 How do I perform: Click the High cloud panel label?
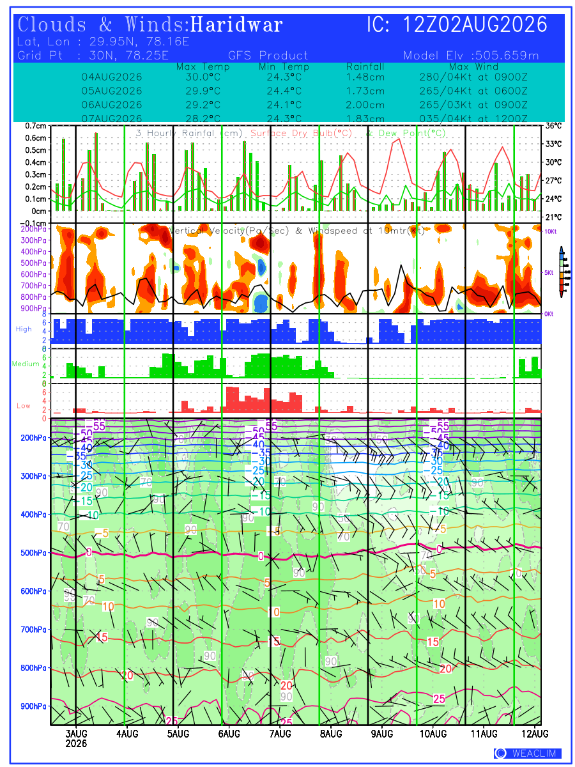(24, 329)
